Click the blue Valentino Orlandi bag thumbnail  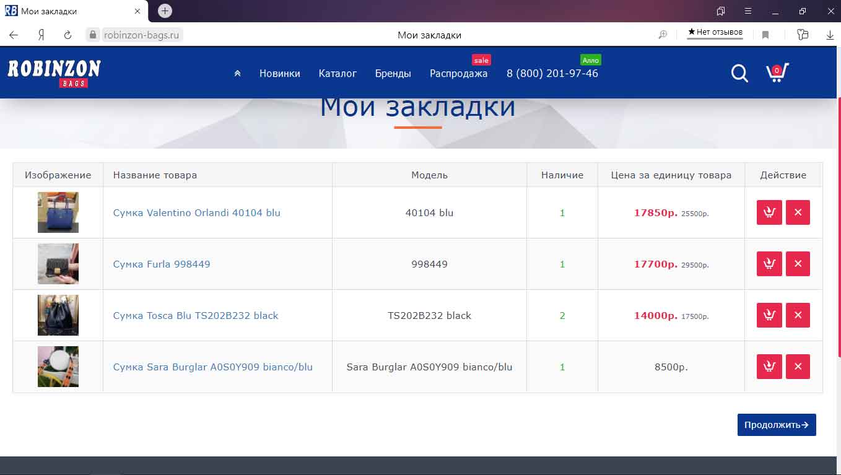pyautogui.click(x=58, y=212)
